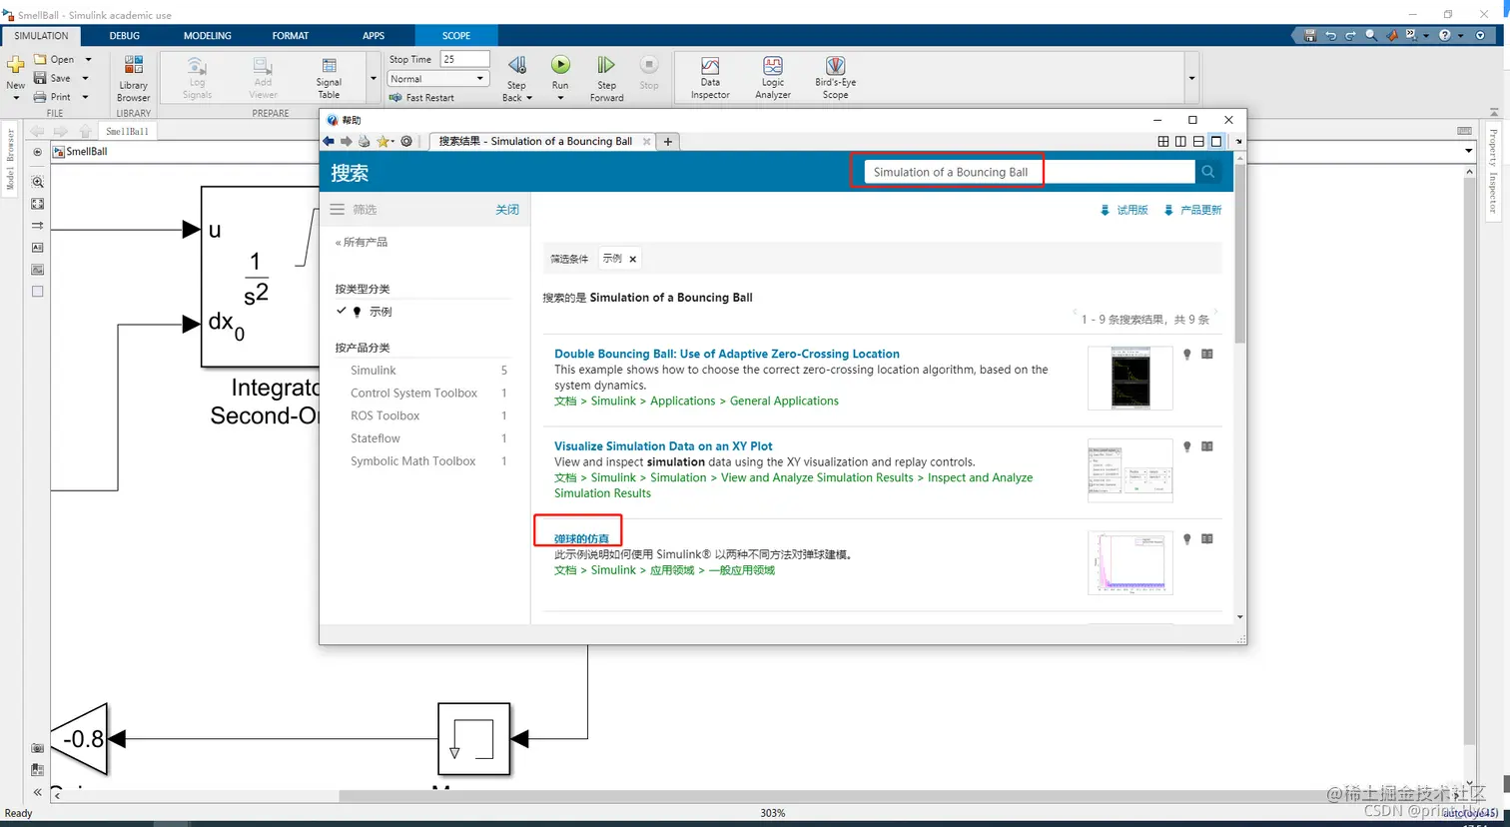
Task: Open the New button dropdown arrow
Action: (16, 98)
